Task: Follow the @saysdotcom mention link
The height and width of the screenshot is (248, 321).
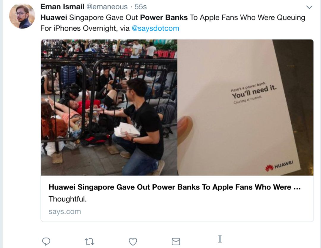Action: coord(155,28)
